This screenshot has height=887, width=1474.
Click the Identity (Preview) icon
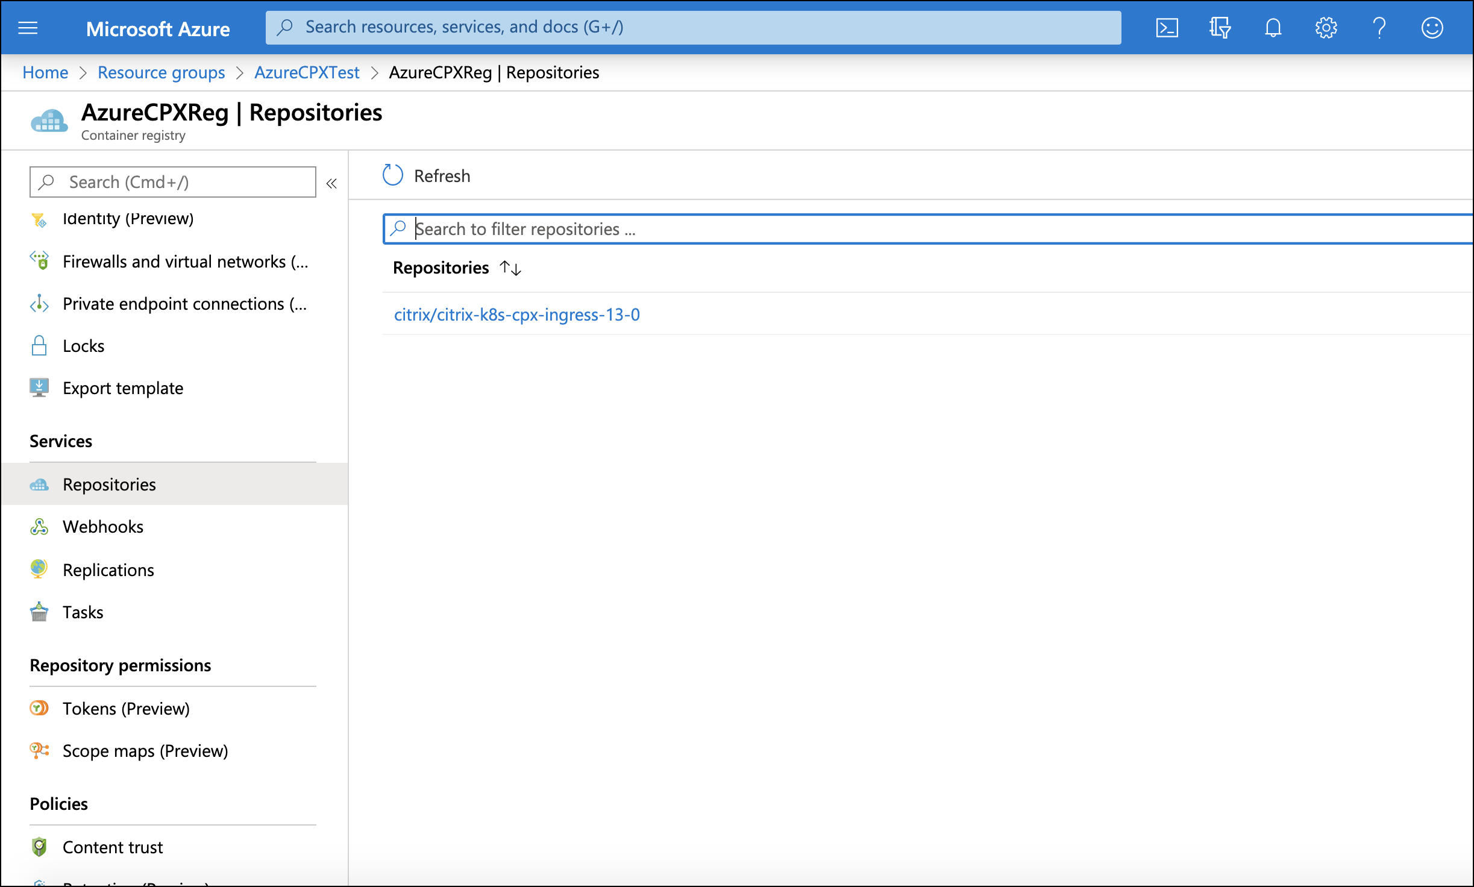pyautogui.click(x=39, y=219)
